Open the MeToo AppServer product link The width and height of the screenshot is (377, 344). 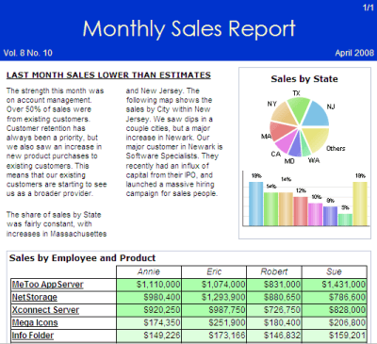pyautogui.click(x=48, y=285)
